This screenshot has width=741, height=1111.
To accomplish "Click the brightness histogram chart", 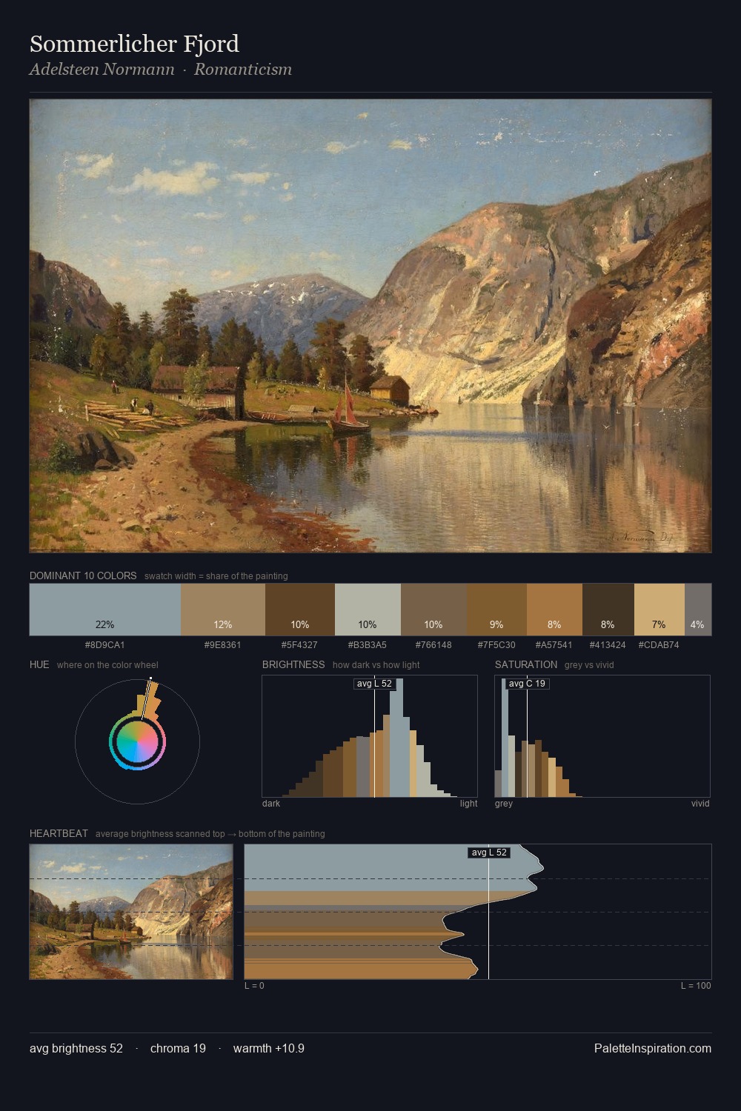I will pos(370,736).
